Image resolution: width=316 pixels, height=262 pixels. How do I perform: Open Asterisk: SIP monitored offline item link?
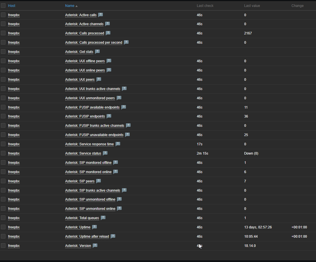[x=88, y=163]
